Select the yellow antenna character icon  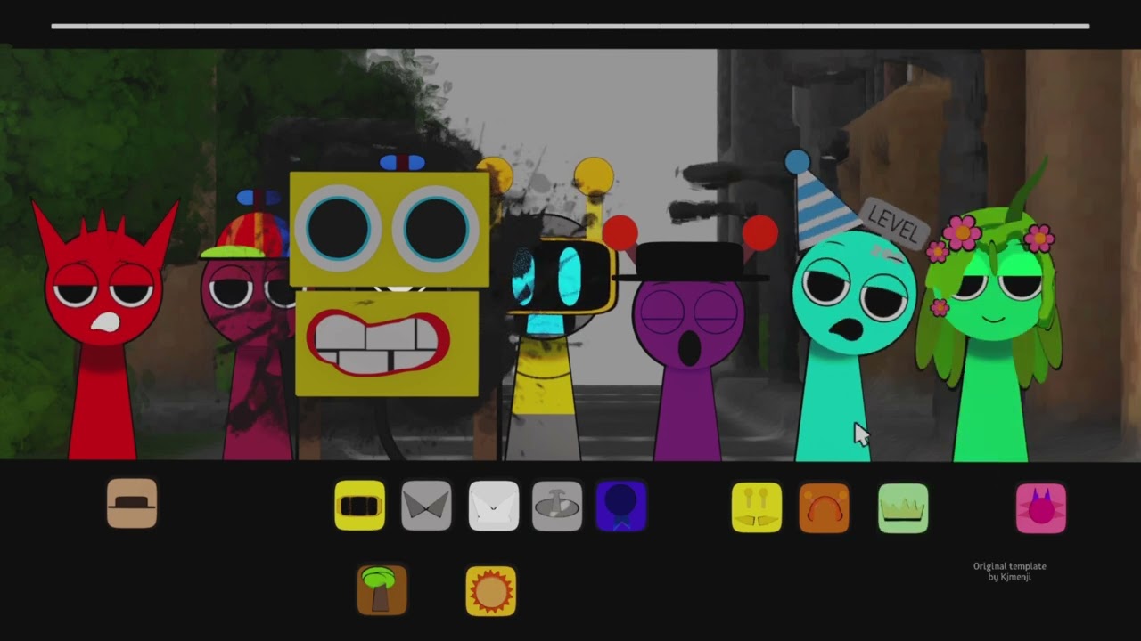pyautogui.click(x=757, y=507)
